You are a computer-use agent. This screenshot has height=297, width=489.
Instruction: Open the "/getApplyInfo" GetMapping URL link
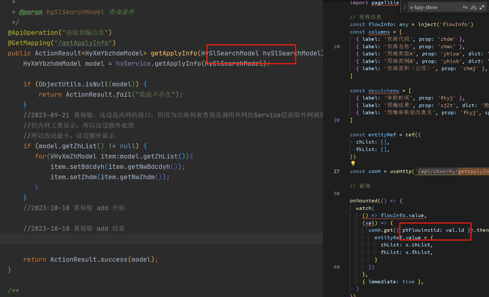pyautogui.click(x=83, y=43)
